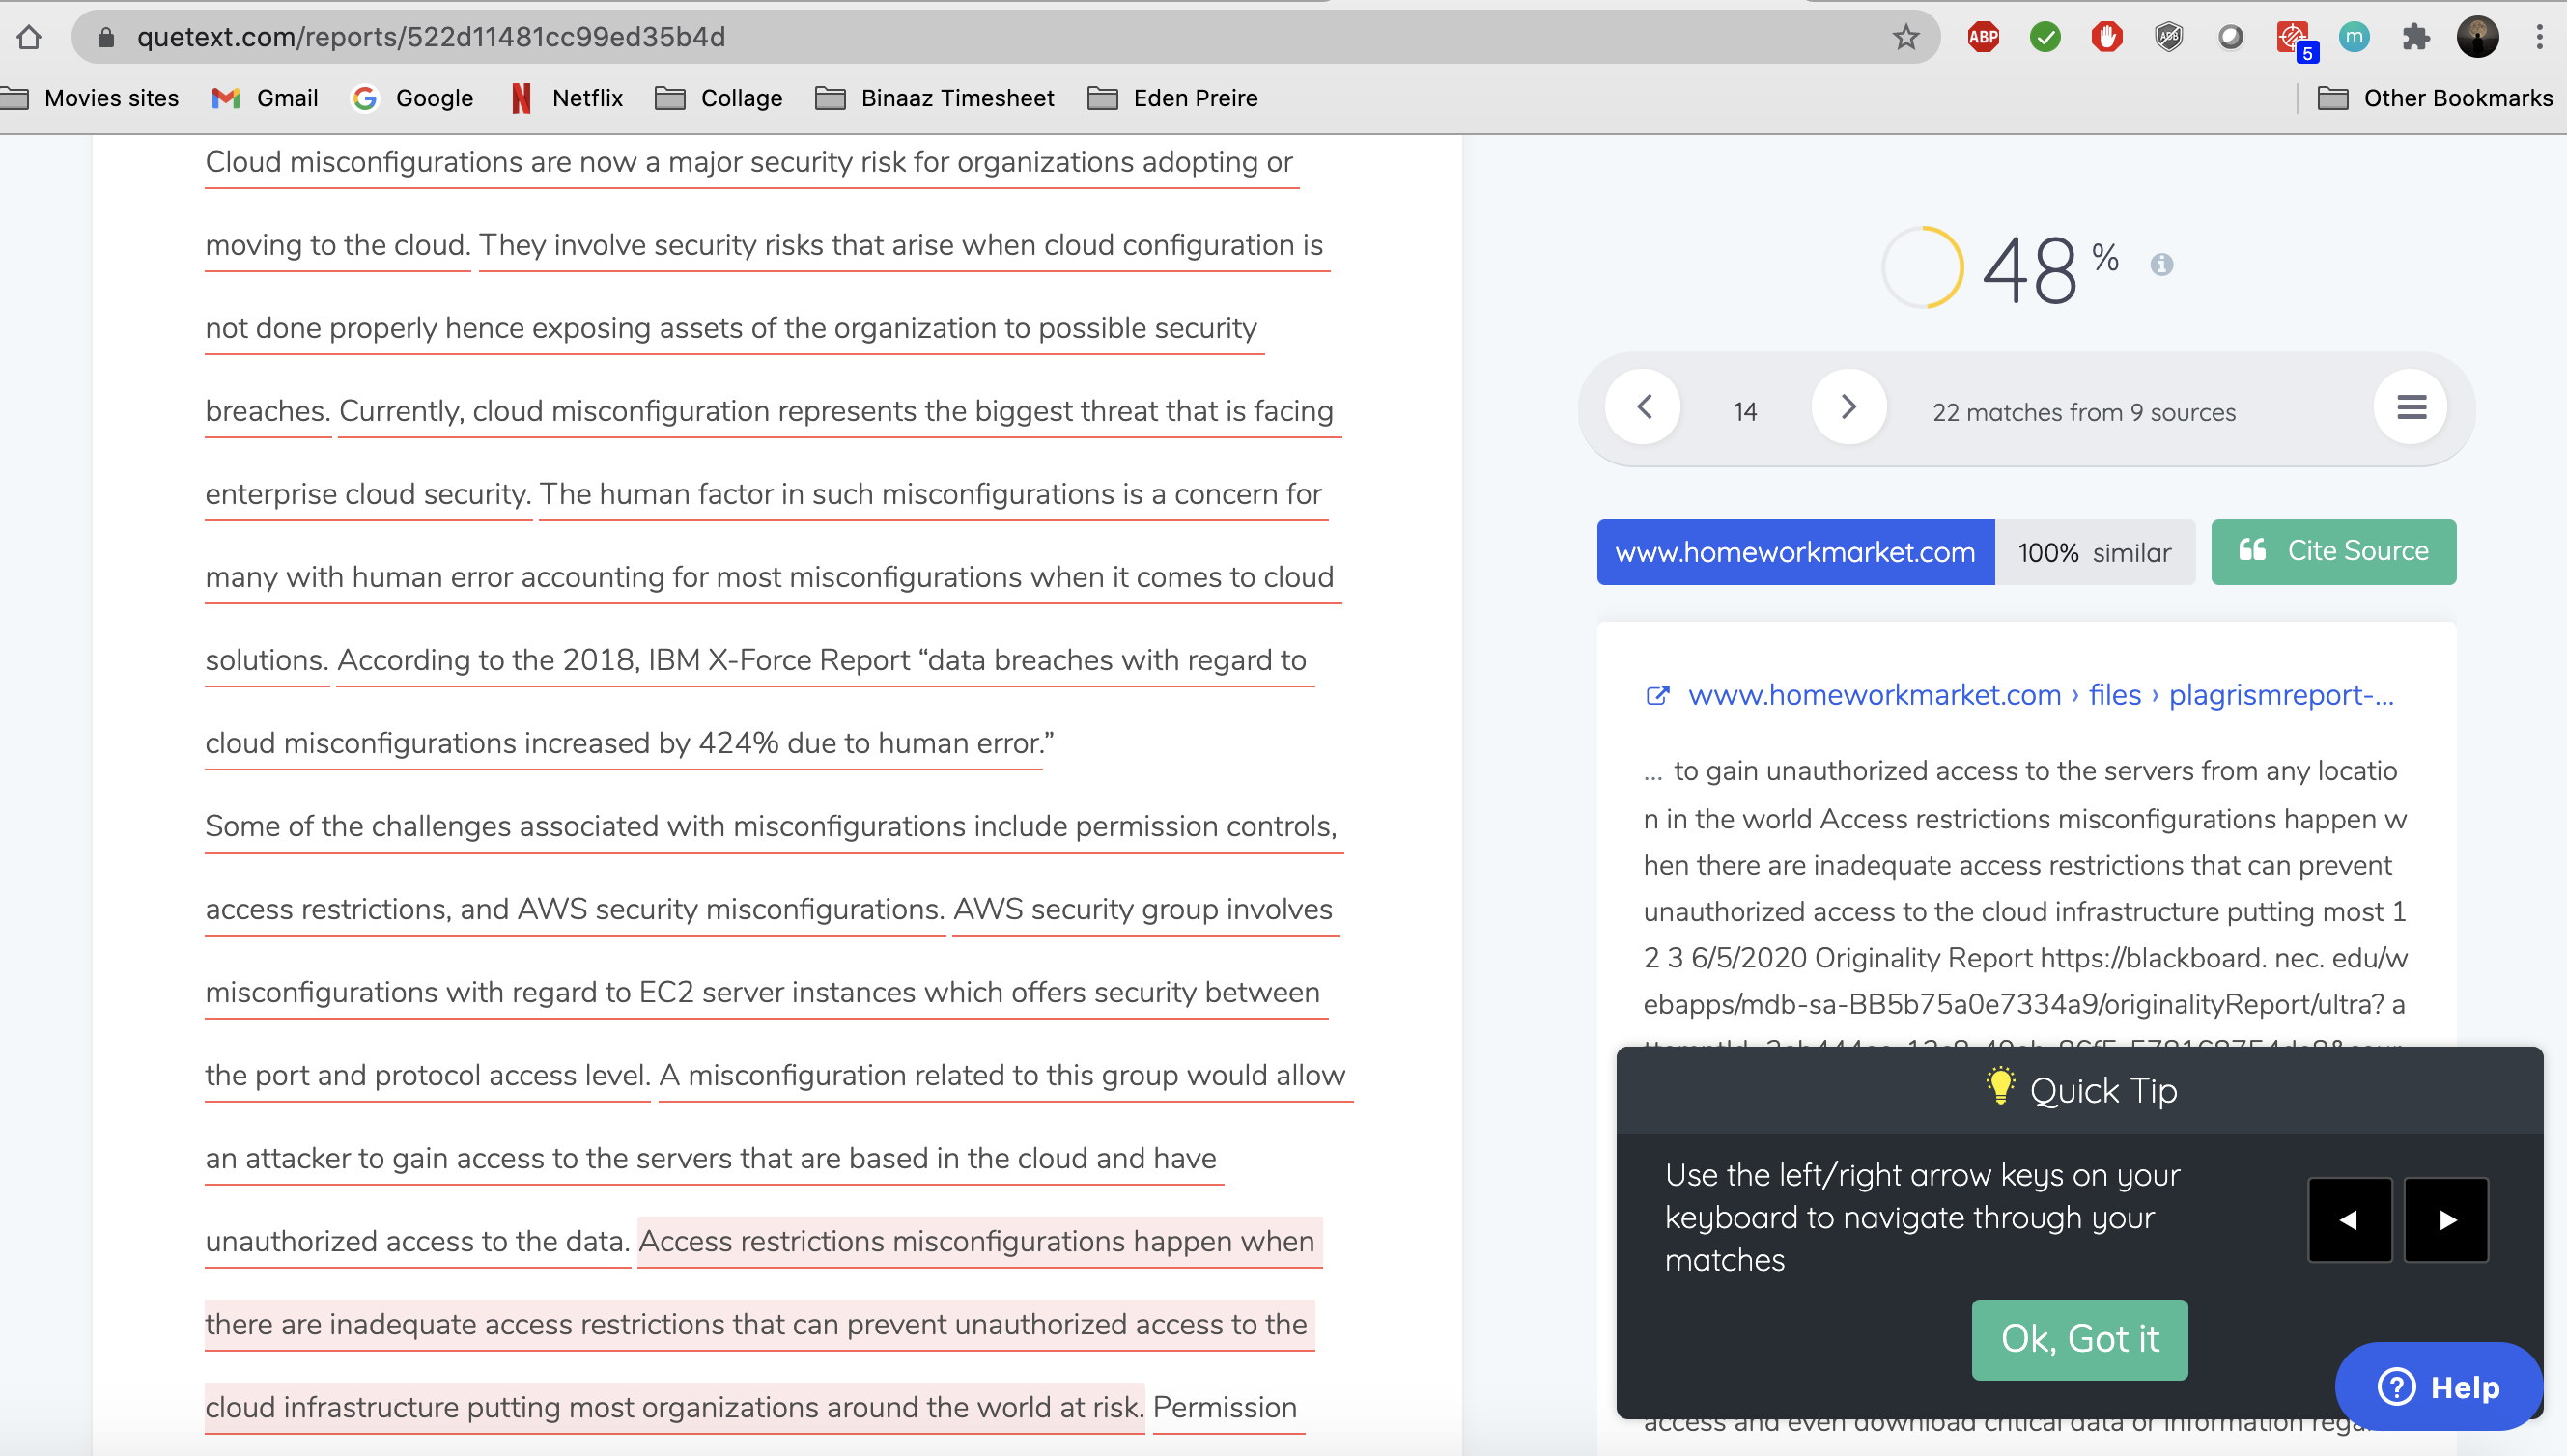The width and height of the screenshot is (2567, 1456).
Task: Click the current match number 14
Action: click(x=1745, y=412)
